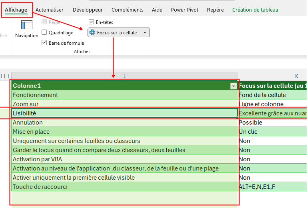
Task: Click the Navigation pane icon
Action: pyautogui.click(x=27, y=25)
